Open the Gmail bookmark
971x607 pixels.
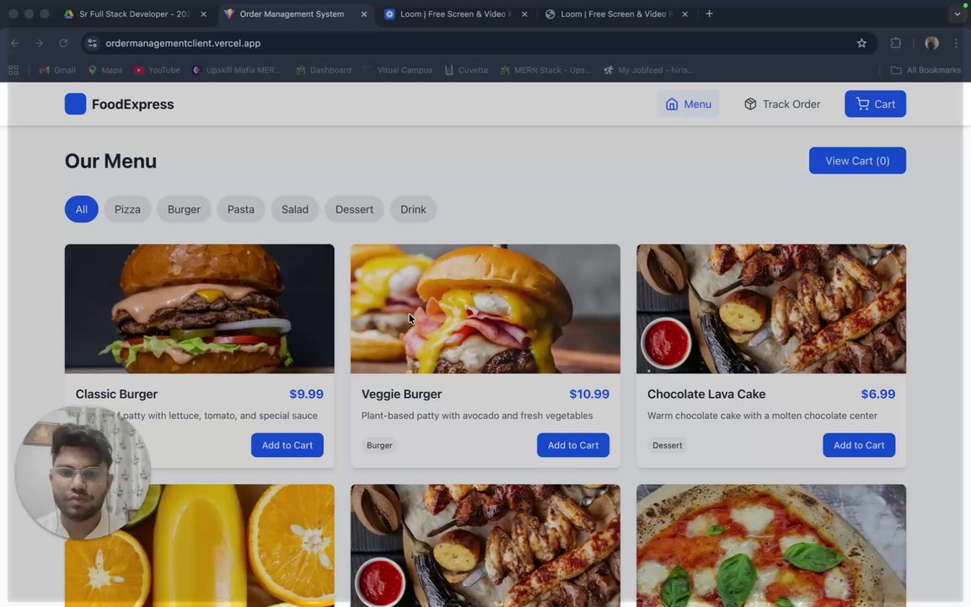point(57,70)
